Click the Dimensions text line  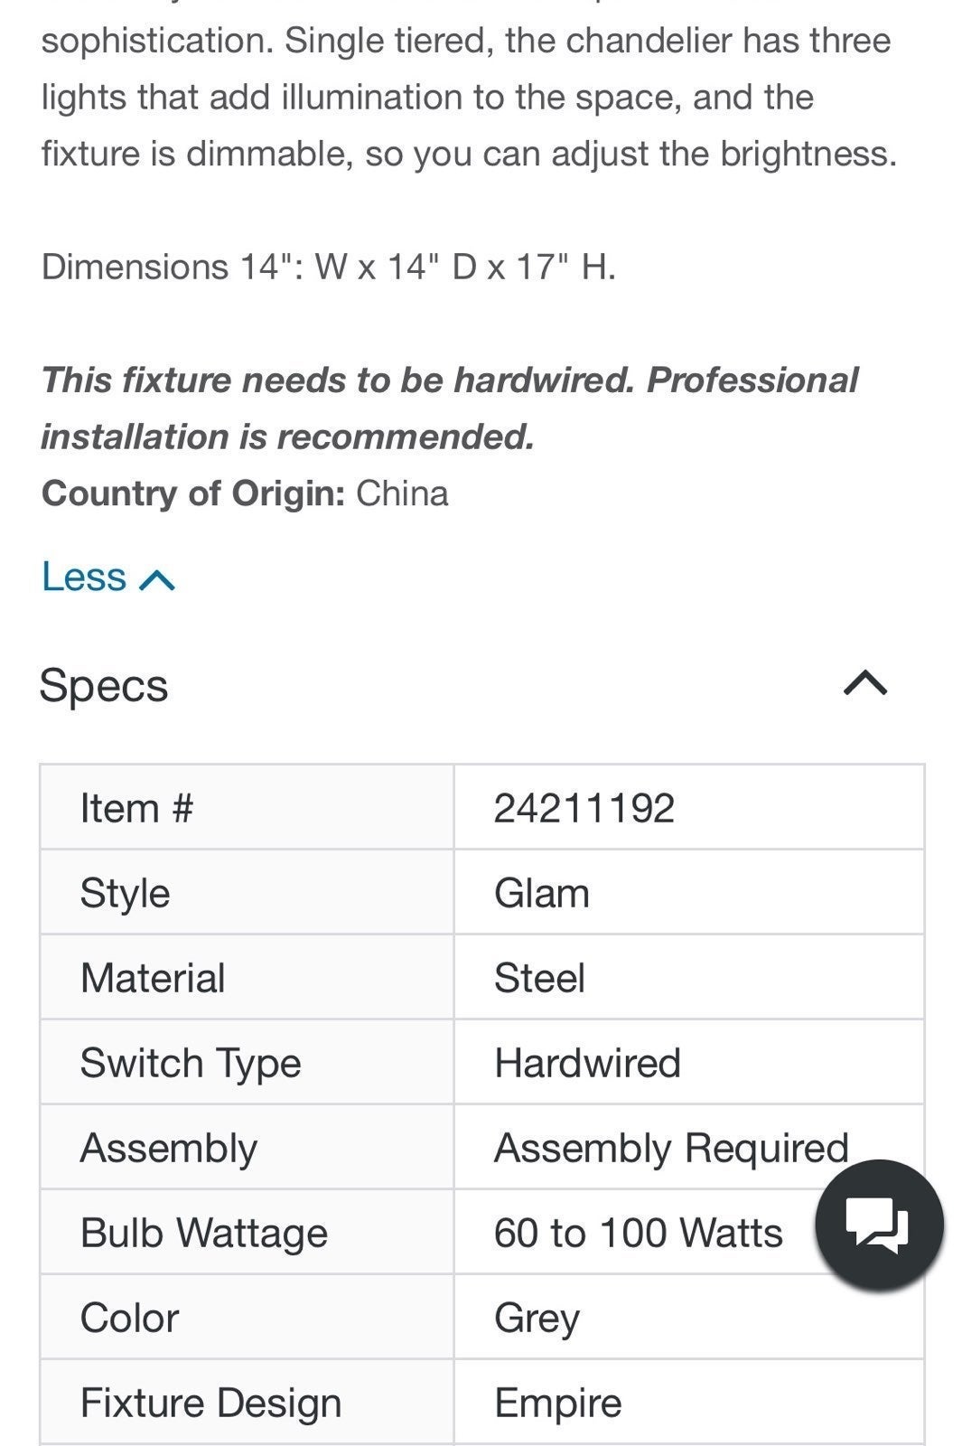(x=329, y=267)
